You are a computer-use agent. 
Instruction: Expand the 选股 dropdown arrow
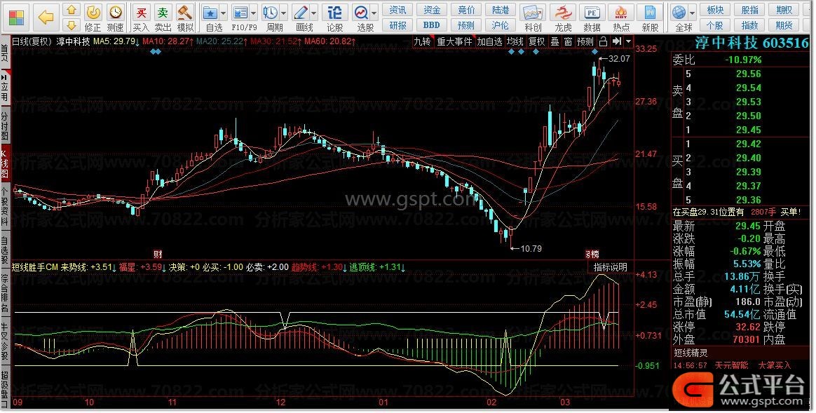click(374, 13)
